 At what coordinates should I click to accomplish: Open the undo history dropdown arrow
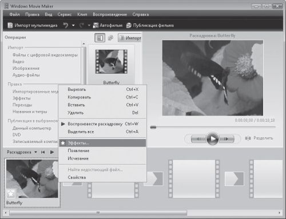(73, 25)
